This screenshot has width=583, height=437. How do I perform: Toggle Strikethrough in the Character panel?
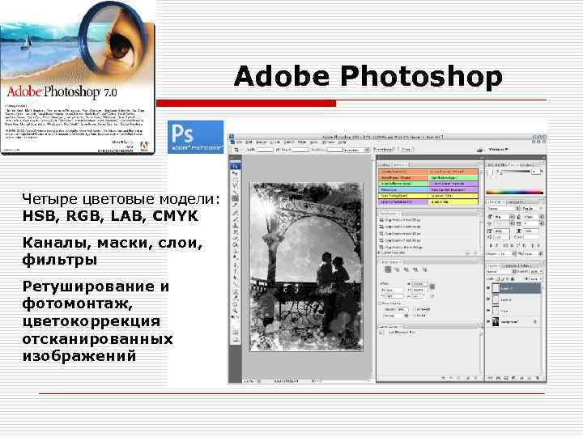point(538,245)
